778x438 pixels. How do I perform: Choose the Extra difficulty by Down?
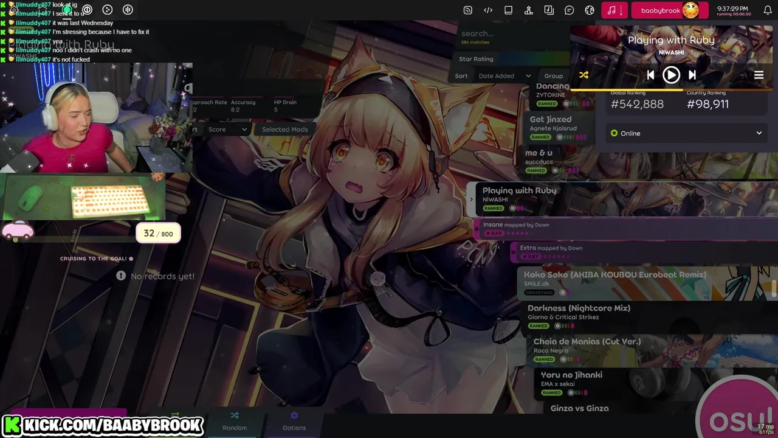point(644,252)
